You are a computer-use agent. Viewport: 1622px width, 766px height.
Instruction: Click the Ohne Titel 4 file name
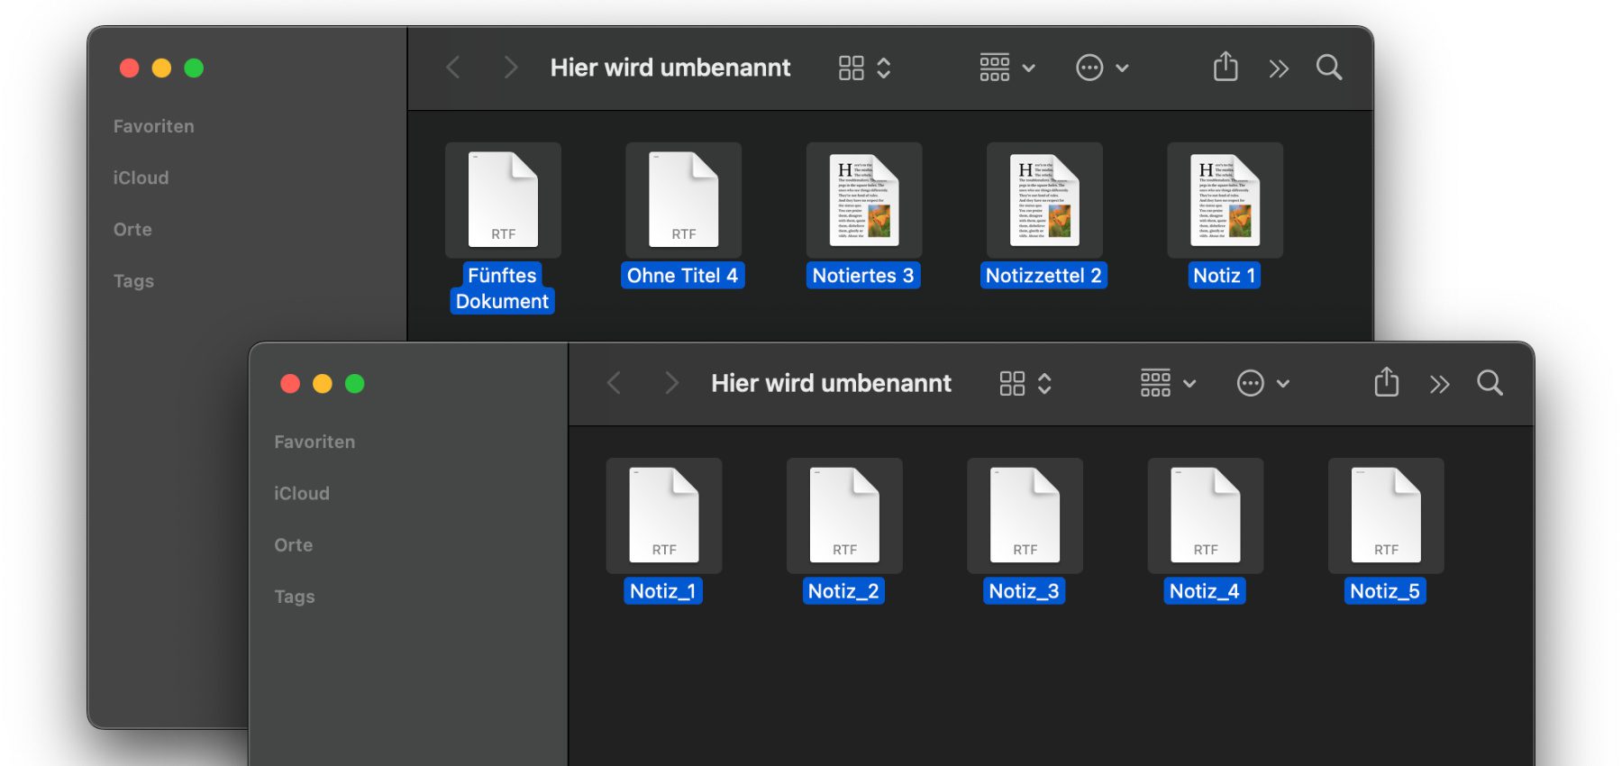[682, 276]
